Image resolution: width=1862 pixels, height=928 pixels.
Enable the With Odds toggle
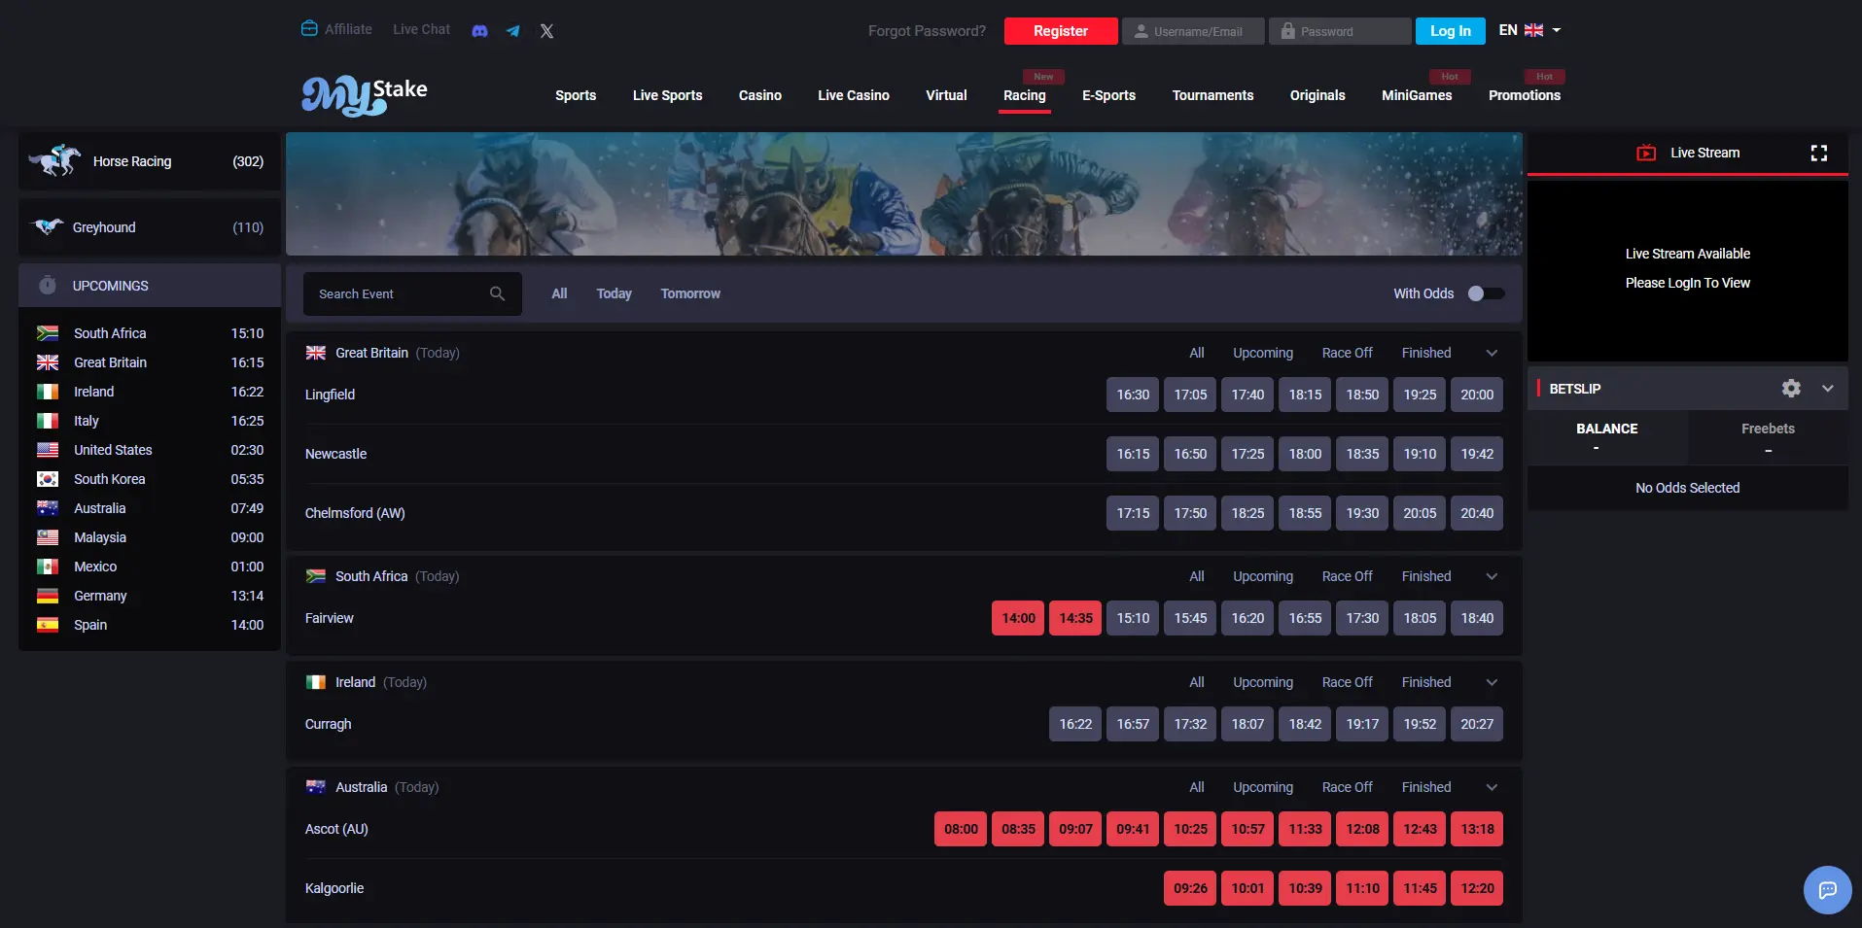1485,293
